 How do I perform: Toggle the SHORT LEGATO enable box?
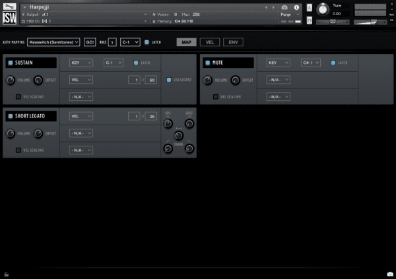click(11, 116)
